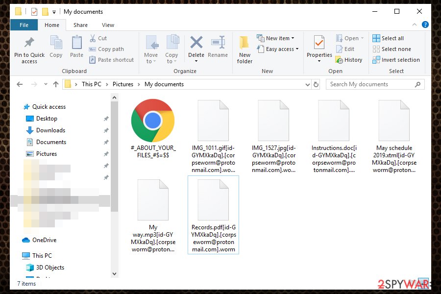Switch to the View ribbon tab
The image size is (441, 294).
click(108, 25)
